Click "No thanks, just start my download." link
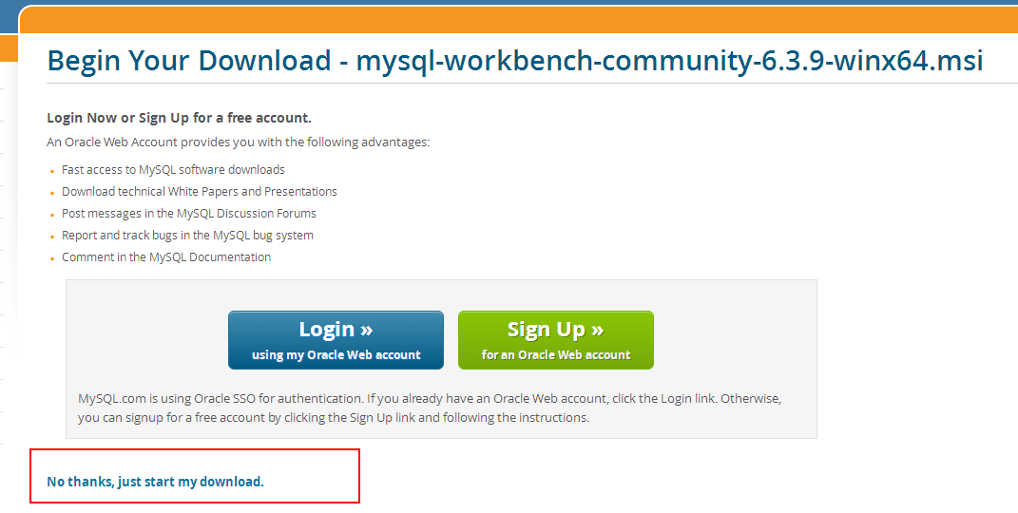This screenshot has width=1018, height=513. click(155, 482)
